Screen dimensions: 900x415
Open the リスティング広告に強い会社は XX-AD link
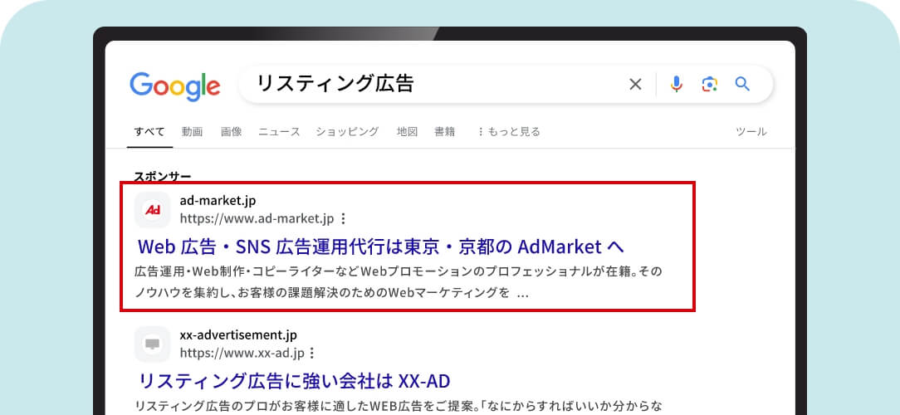(295, 381)
